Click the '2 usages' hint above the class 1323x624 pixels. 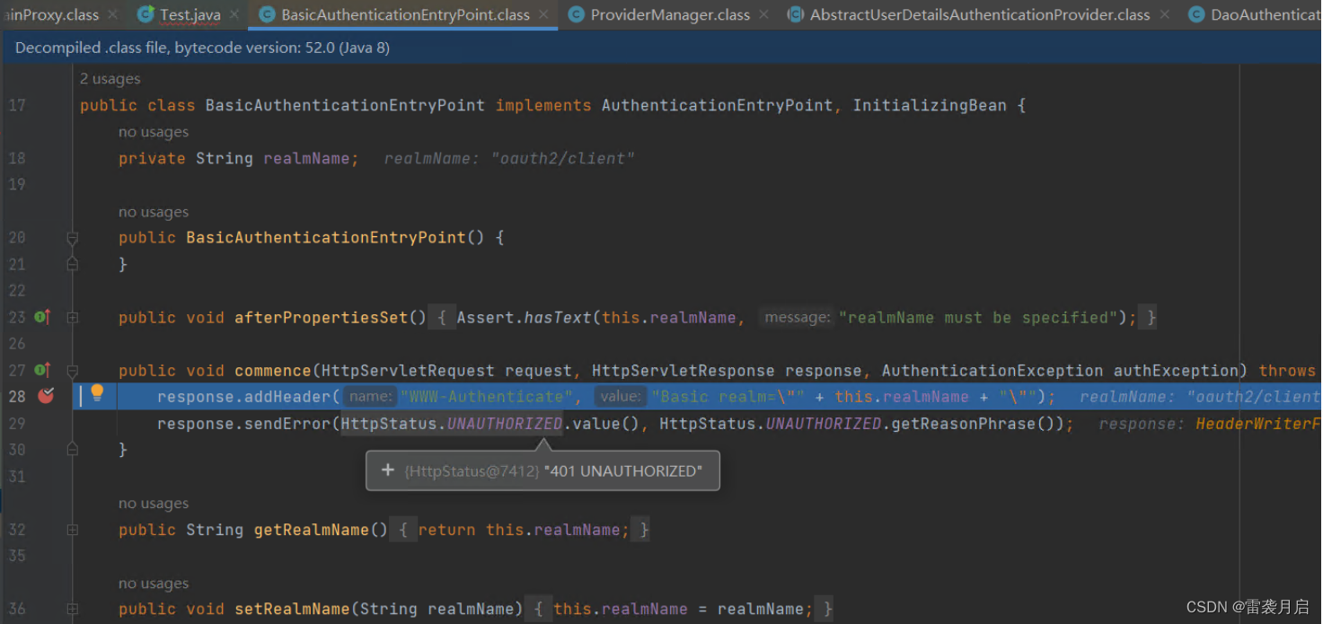pyautogui.click(x=110, y=79)
